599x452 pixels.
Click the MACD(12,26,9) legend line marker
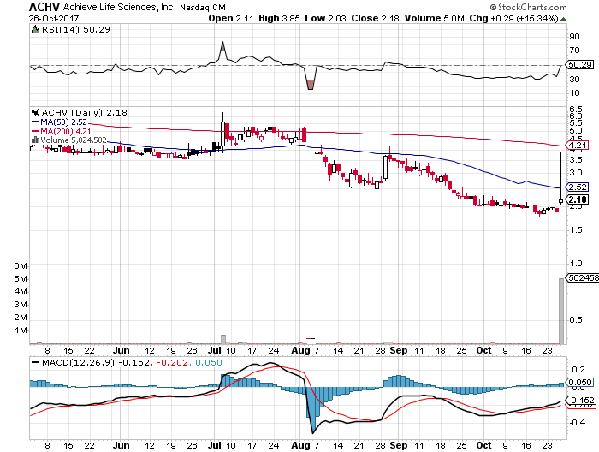[37, 362]
